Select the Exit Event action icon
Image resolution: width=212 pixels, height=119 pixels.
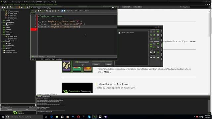pos(158,44)
